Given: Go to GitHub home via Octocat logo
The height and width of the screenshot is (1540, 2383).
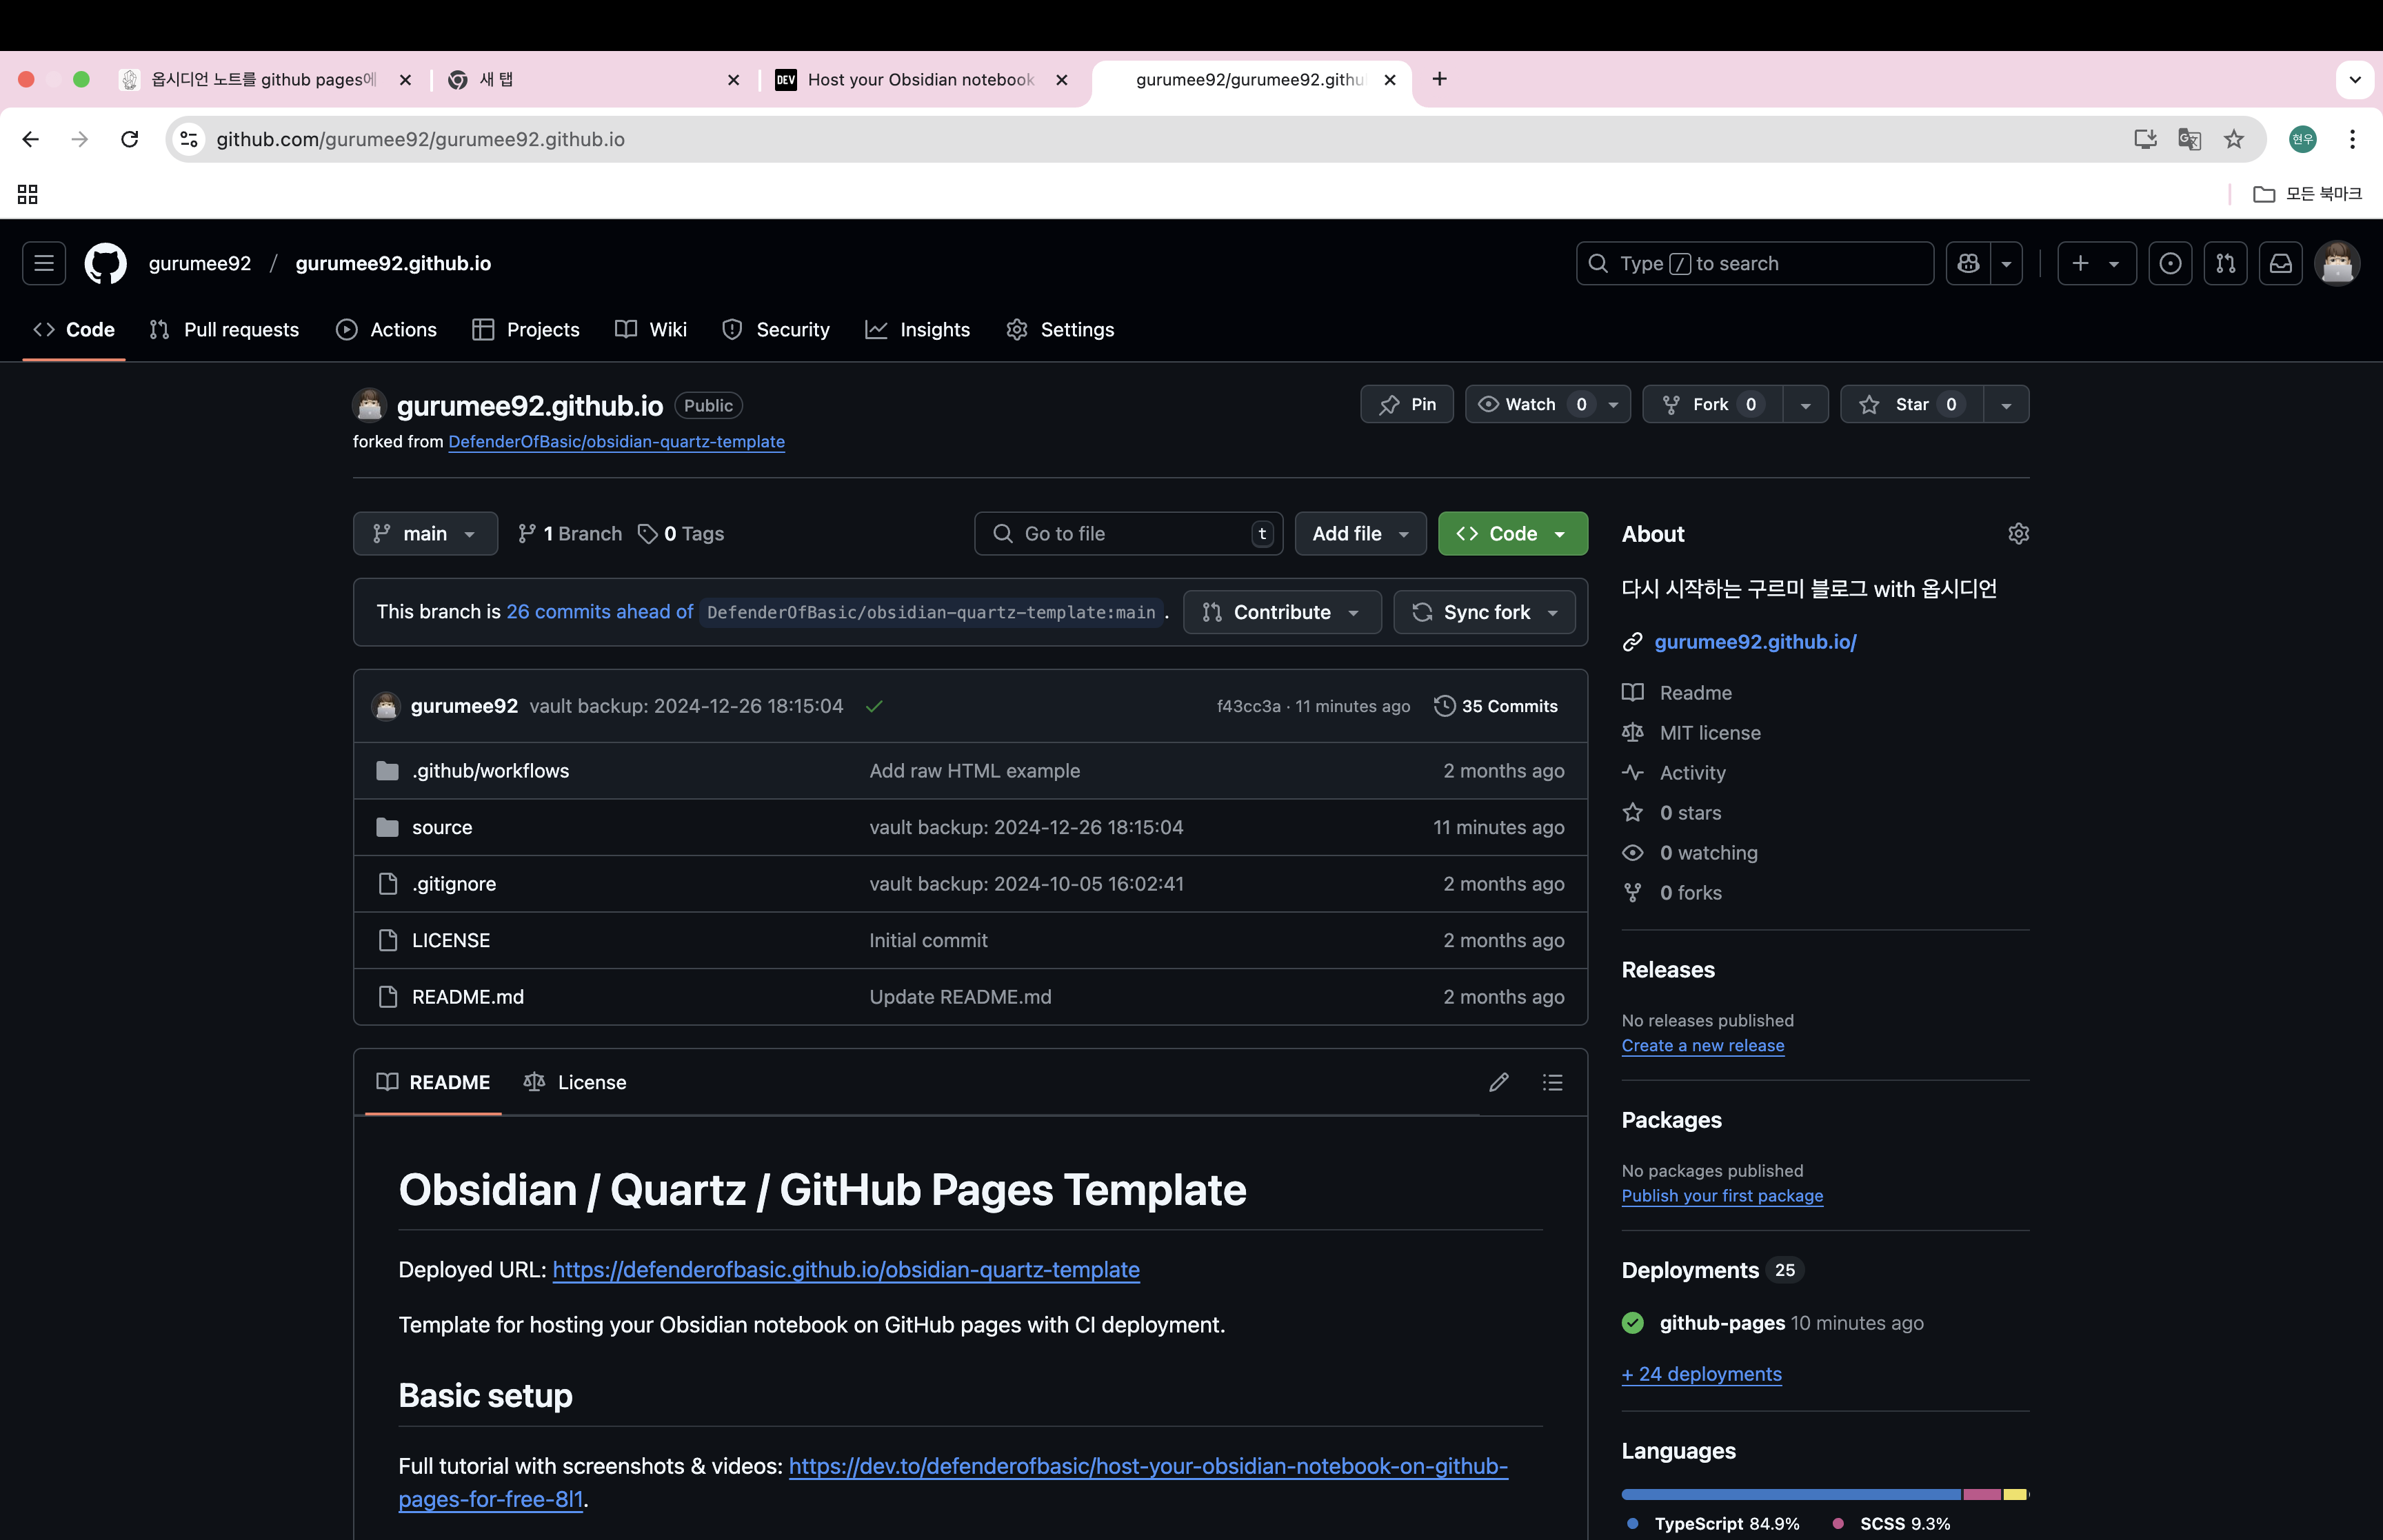Looking at the screenshot, I should pos(105,263).
